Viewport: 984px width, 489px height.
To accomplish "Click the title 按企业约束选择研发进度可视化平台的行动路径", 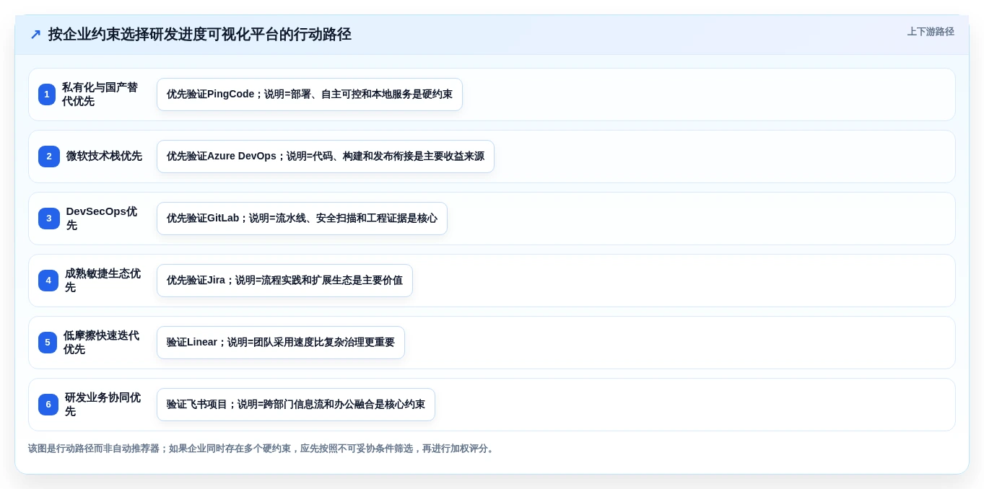I will pos(200,35).
